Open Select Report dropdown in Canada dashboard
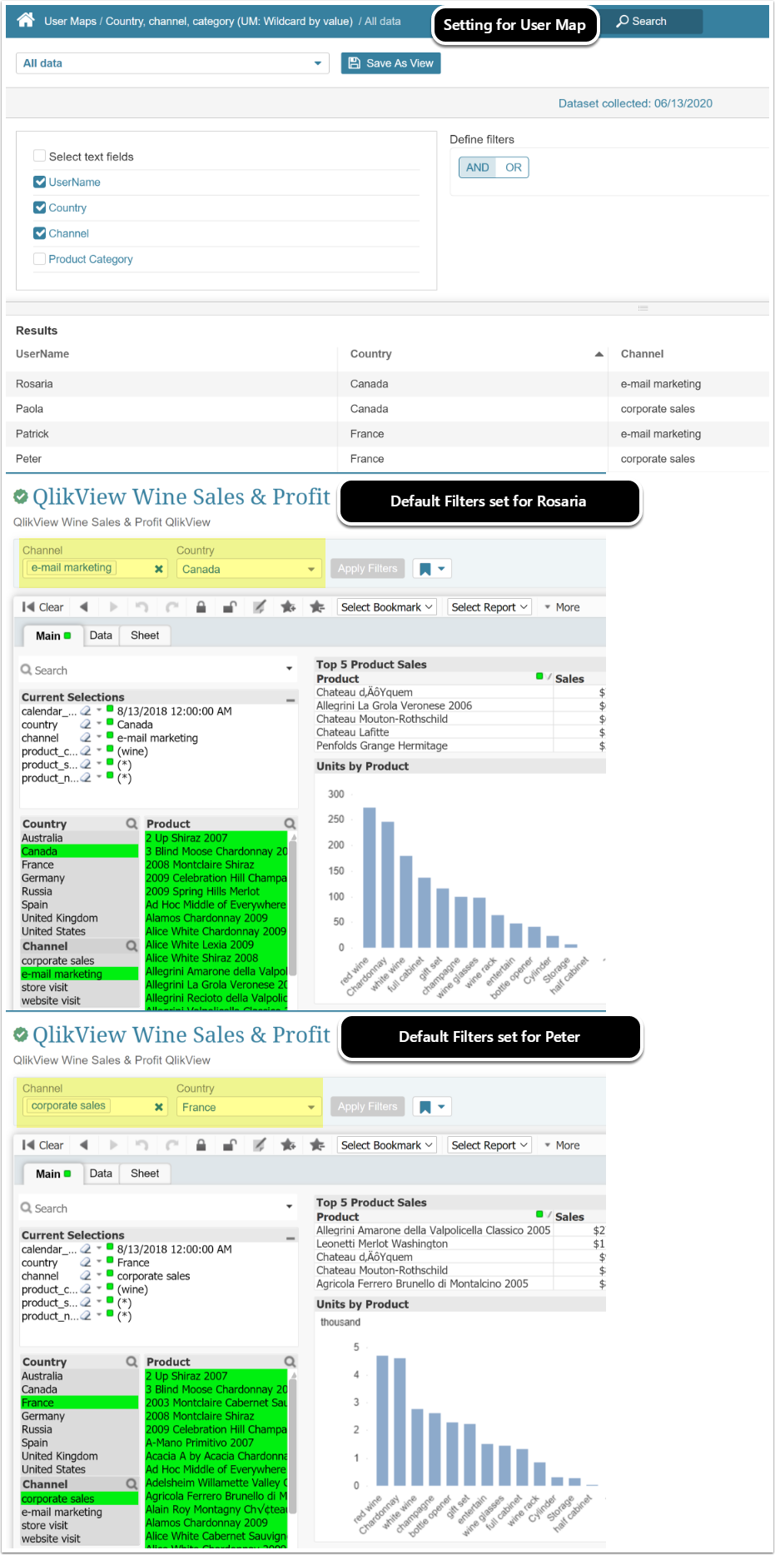The height and width of the screenshot is (1555, 775). click(x=489, y=607)
